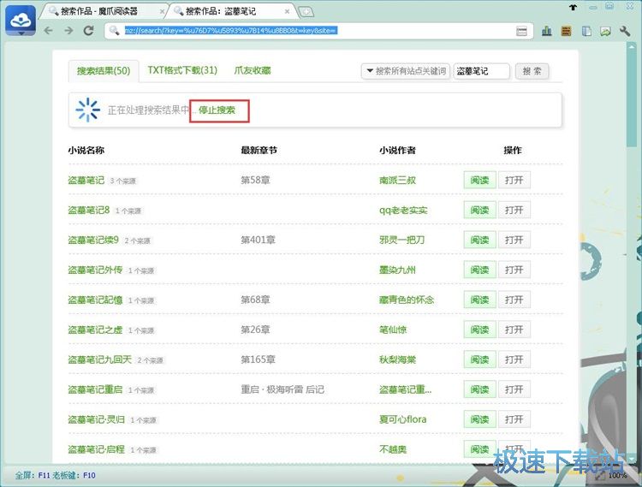Click 停止搜索 to stop searching
642x487 pixels.
(217, 110)
